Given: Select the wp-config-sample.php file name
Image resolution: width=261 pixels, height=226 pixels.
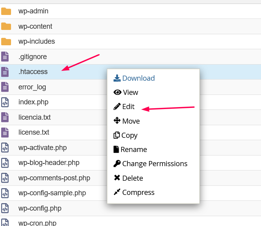Looking at the screenshot, I should (52, 193).
